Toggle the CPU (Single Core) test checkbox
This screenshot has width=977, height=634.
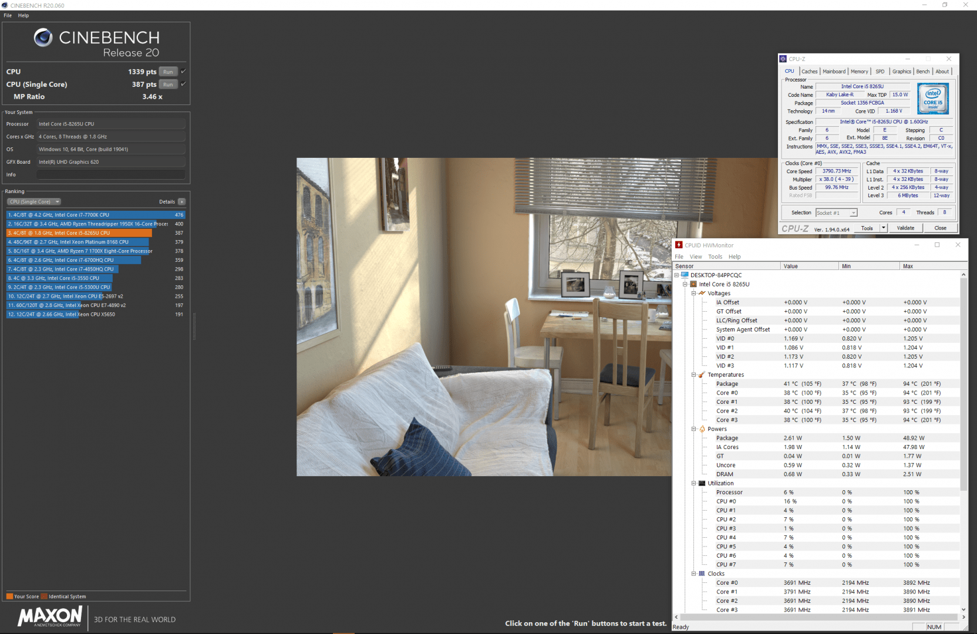tap(183, 84)
